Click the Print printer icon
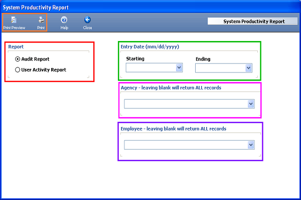 point(41,20)
